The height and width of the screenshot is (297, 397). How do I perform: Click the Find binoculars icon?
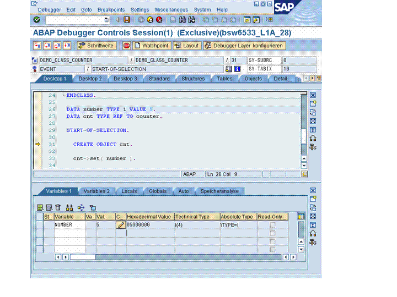click(183, 20)
